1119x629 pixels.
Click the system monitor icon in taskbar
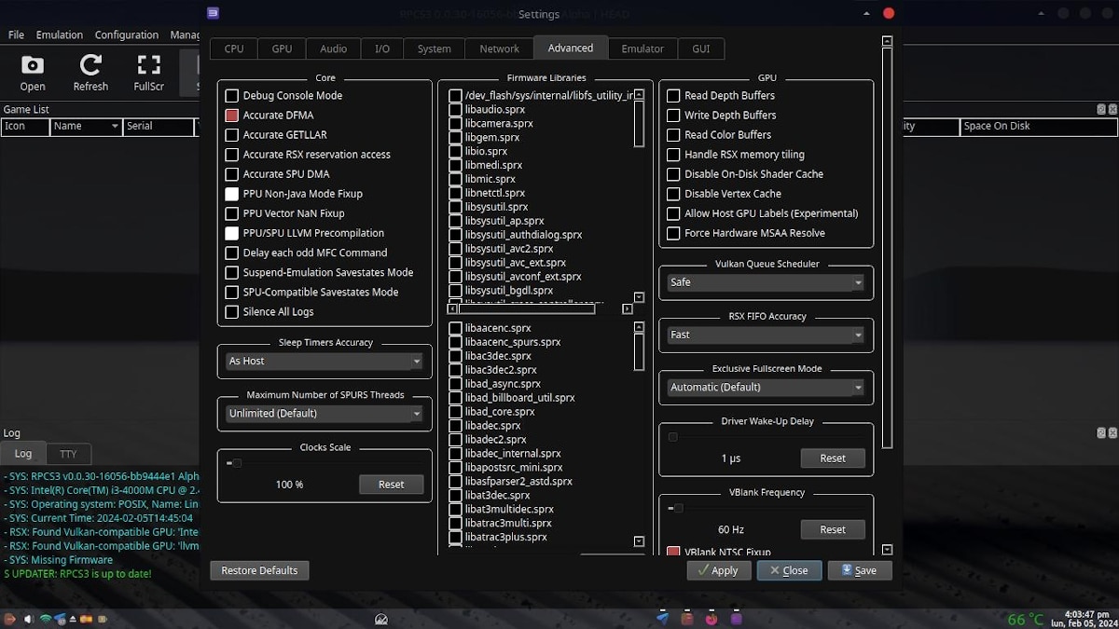[380, 619]
